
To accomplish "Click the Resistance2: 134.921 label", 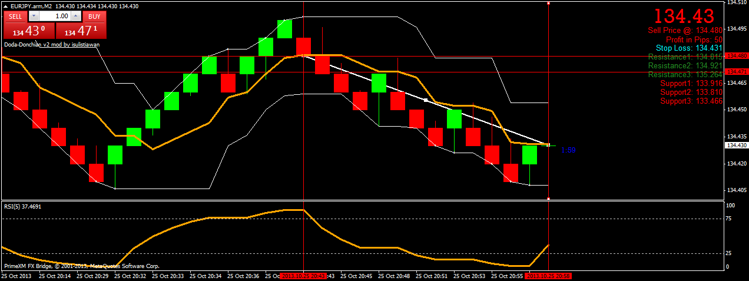I will click(x=685, y=66).
